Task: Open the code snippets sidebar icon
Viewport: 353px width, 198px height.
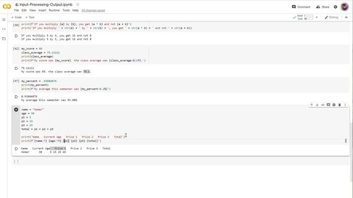Action: click(x=4, y=29)
